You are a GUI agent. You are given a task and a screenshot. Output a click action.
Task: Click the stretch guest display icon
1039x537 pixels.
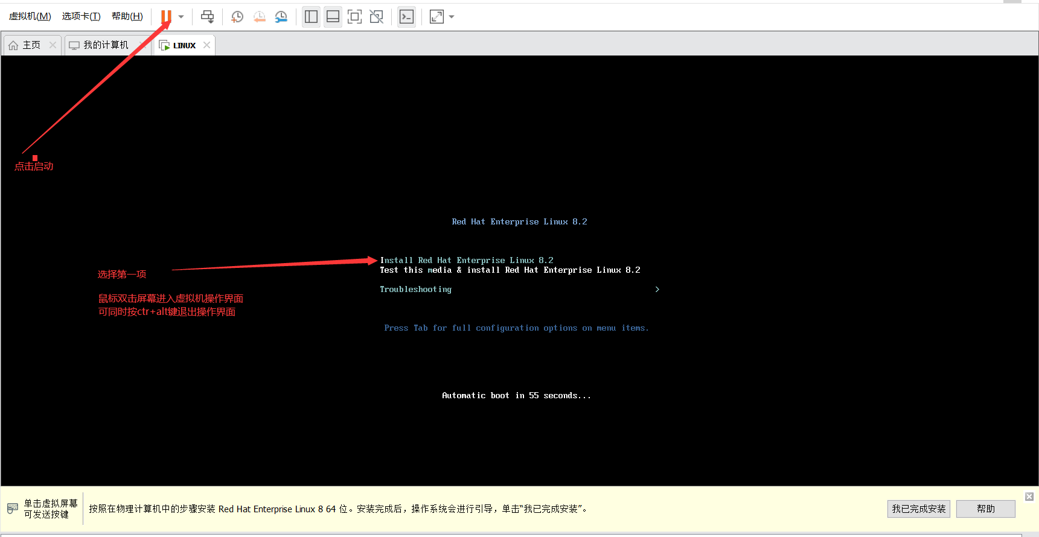[x=436, y=17]
